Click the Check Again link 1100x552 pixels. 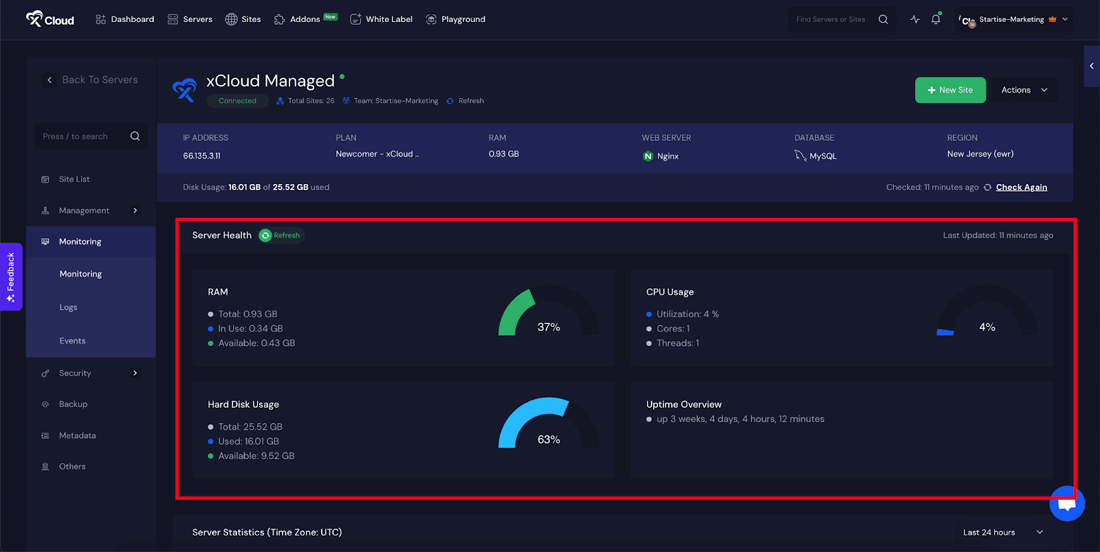coord(1021,187)
